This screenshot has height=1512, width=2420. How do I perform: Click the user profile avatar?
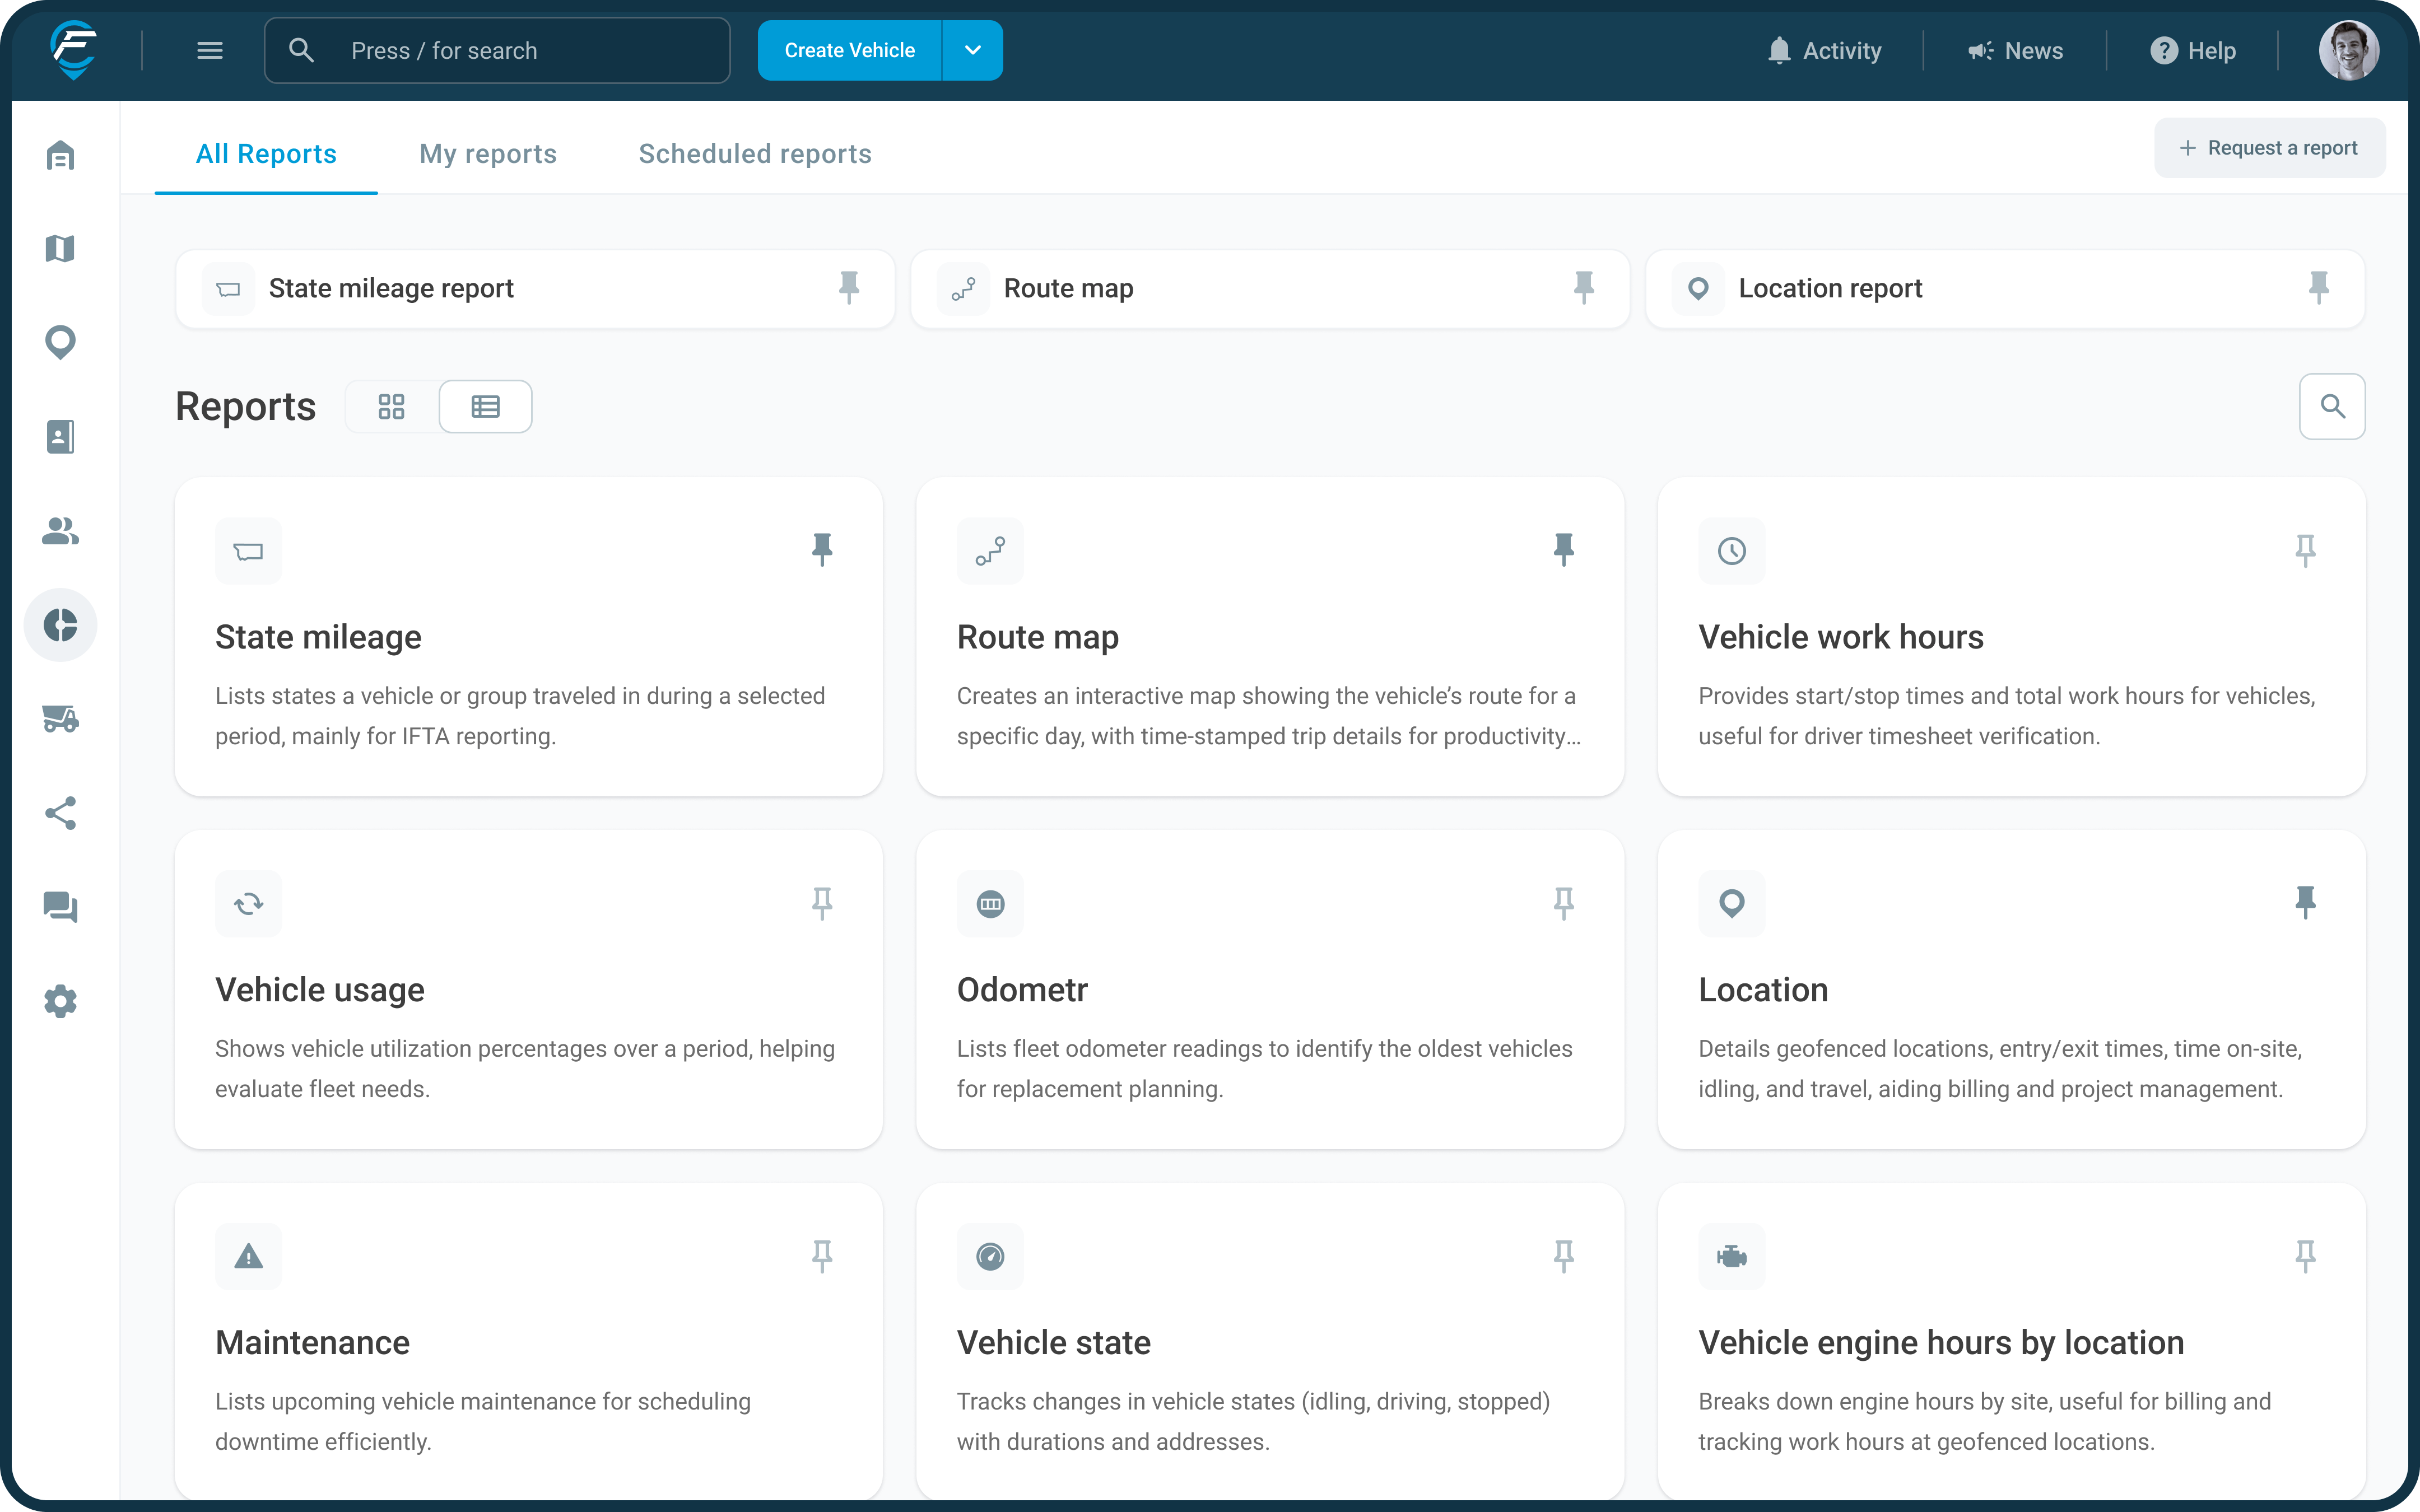coord(2348,50)
